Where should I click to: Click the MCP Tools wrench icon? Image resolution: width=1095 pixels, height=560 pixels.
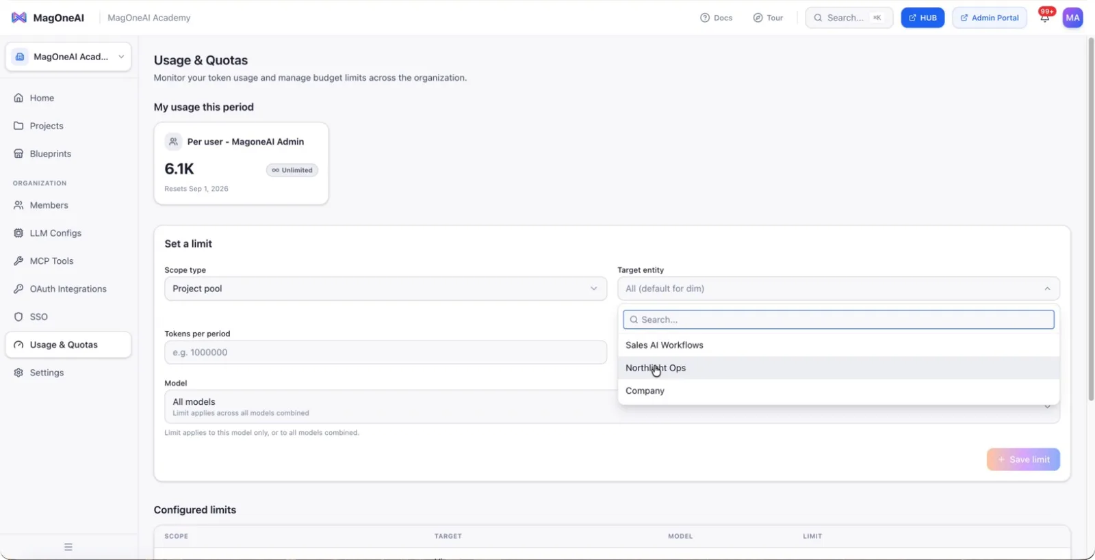(x=18, y=261)
